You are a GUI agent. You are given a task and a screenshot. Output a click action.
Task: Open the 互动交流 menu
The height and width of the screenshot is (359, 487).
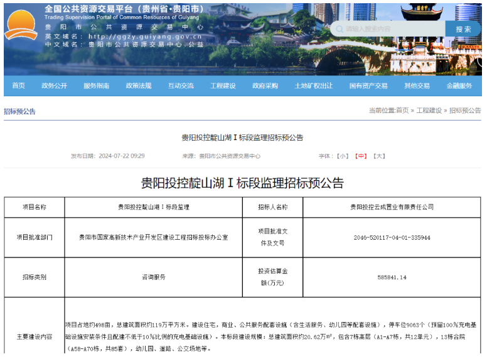(x=181, y=86)
